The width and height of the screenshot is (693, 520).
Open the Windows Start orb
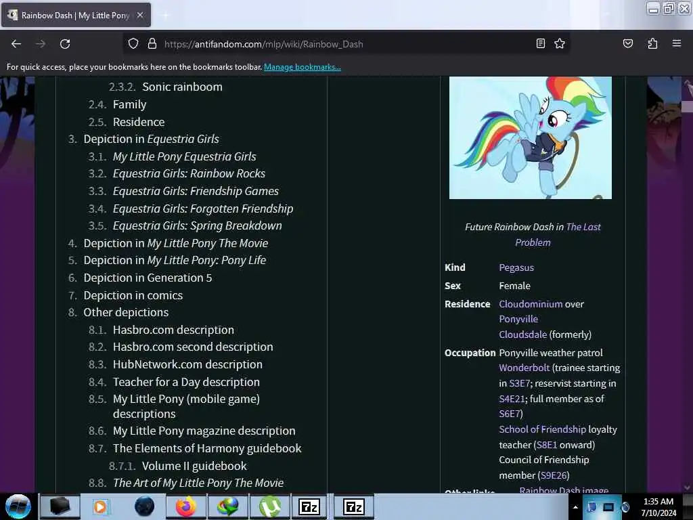point(18,506)
